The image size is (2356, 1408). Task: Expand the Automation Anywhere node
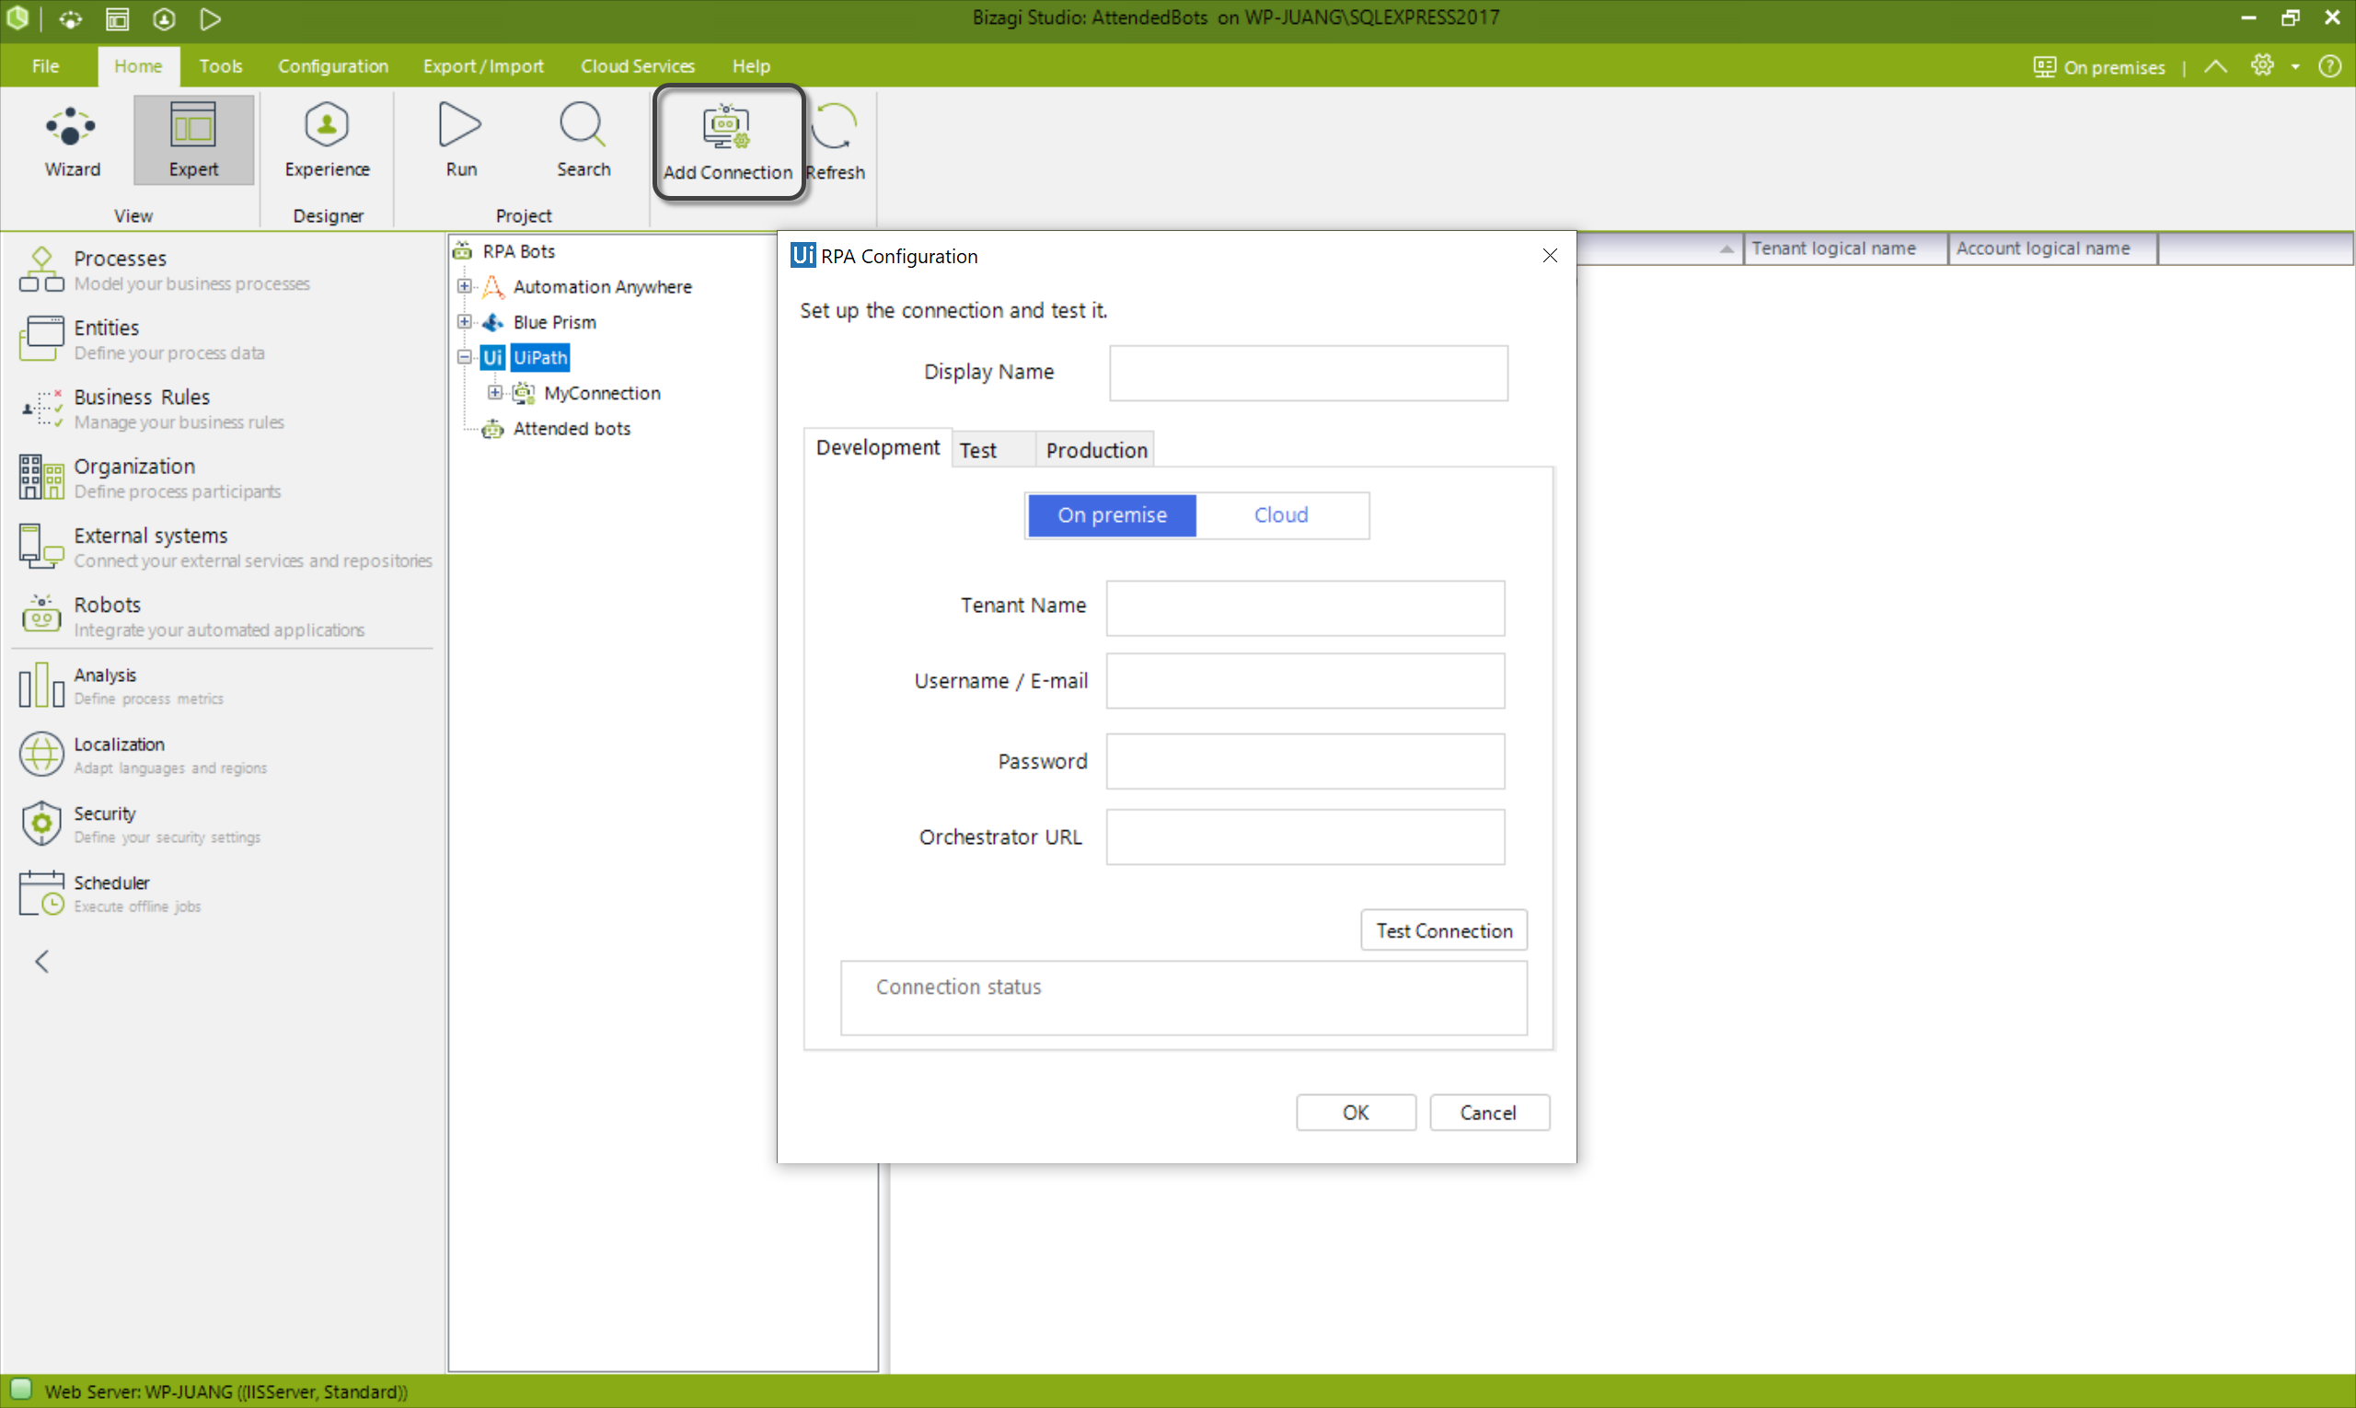click(x=465, y=285)
